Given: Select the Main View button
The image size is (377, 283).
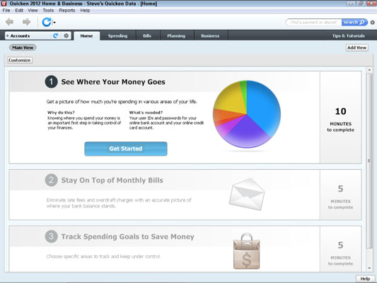Looking at the screenshot, I should [23, 47].
